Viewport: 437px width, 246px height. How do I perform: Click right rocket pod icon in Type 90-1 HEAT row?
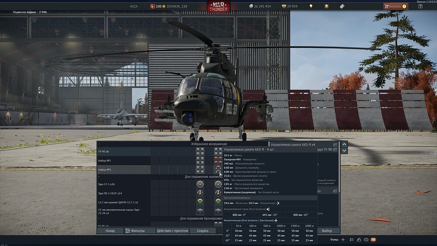pos(218,193)
